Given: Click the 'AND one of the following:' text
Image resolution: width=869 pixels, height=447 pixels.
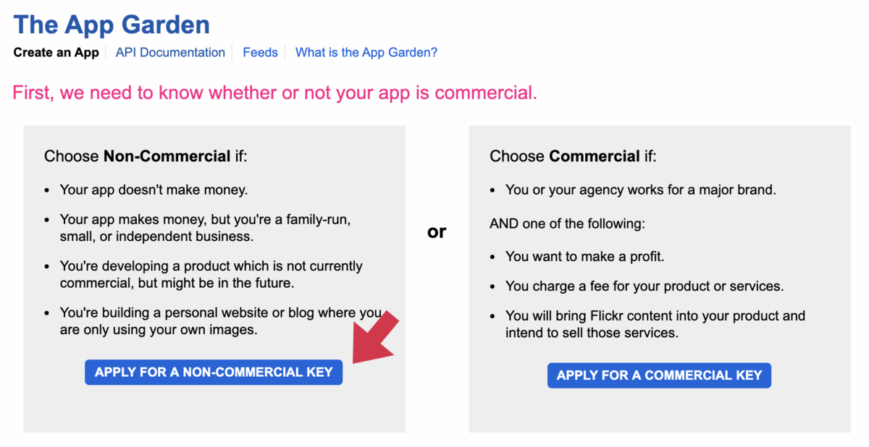Looking at the screenshot, I should click(x=567, y=223).
